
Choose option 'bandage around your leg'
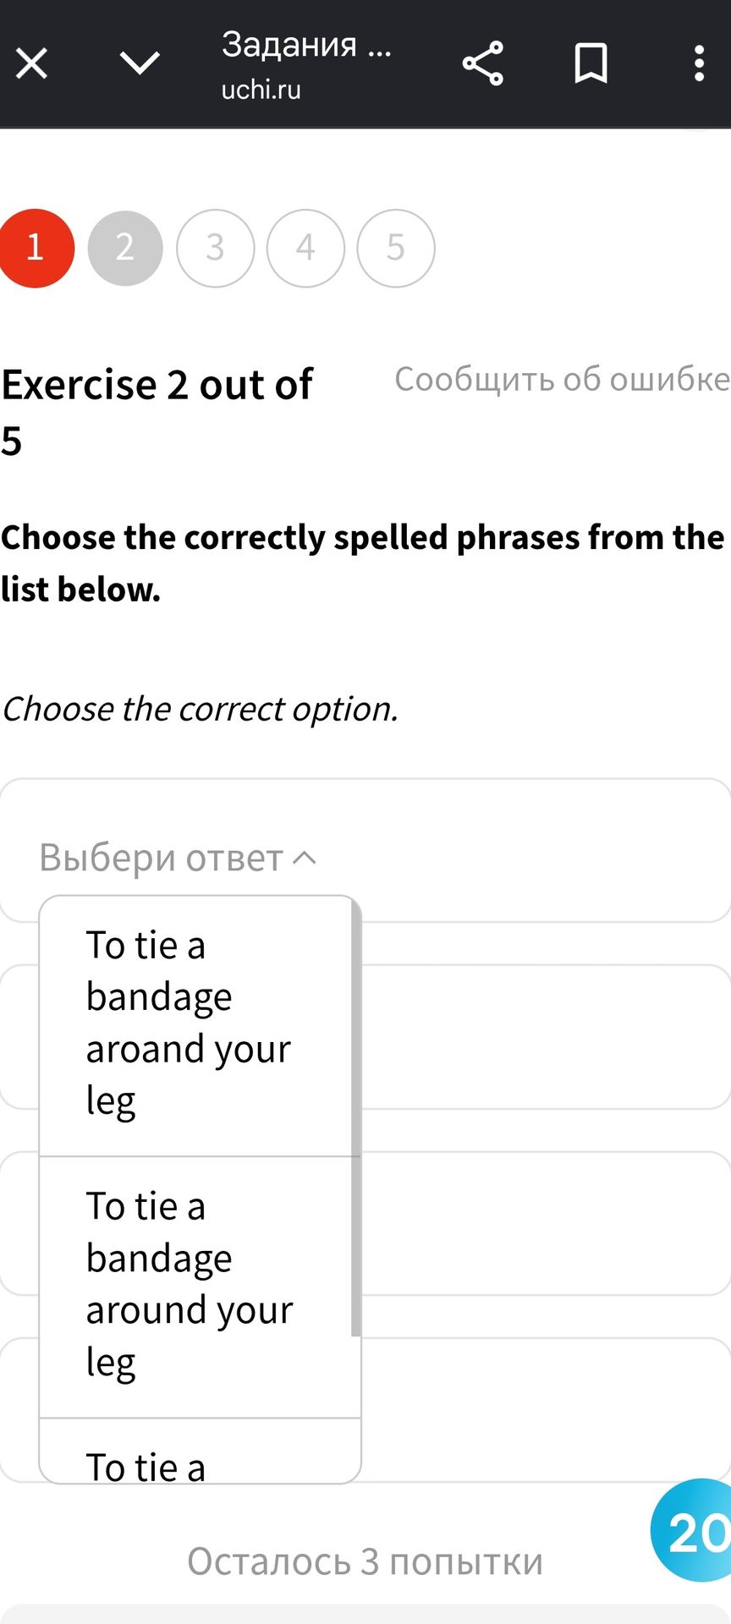click(x=195, y=1287)
